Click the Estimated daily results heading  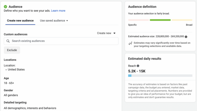pyautogui.click(x=145, y=59)
